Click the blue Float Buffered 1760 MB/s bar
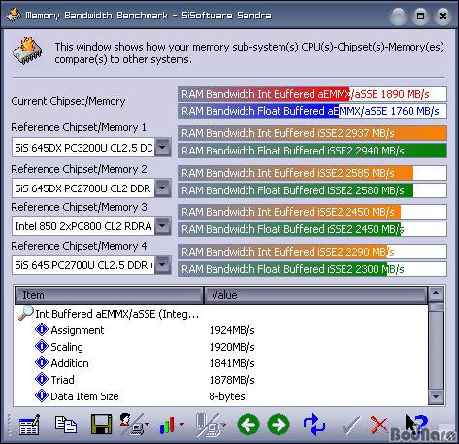 point(312,111)
